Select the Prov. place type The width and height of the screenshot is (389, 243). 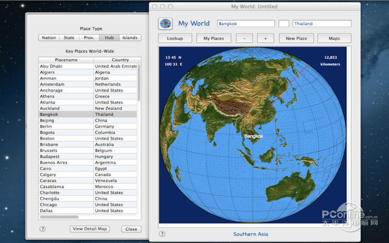pyautogui.click(x=89, y=38)
